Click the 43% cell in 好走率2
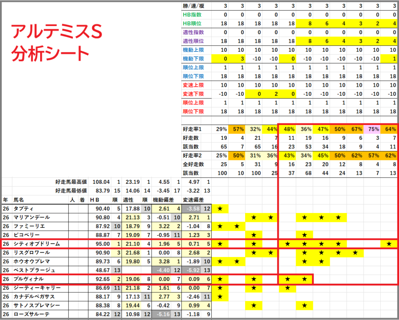This screenshot has width=399, height=320. point(288,156)
